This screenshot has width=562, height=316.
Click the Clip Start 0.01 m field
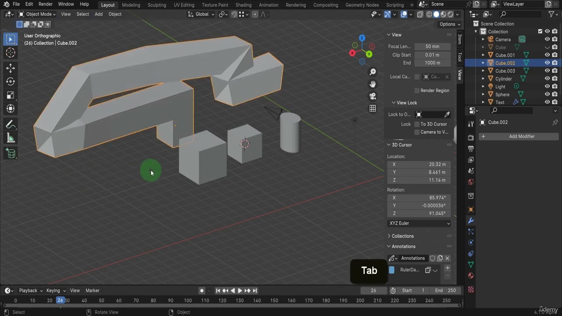432,55
